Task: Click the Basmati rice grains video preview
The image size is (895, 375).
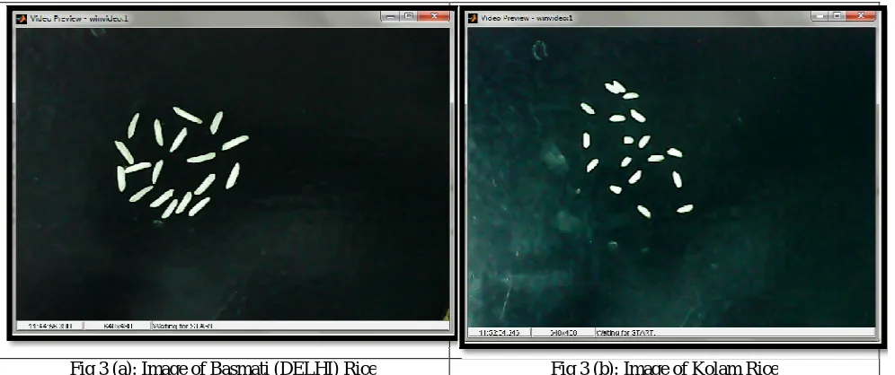Action: pos(233,174)
